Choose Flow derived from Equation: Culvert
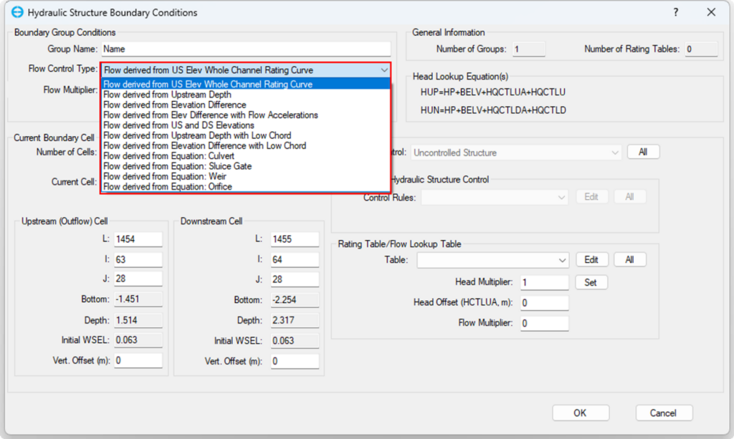Viewport: 734px width, 439px height. [x=168, y=156]
